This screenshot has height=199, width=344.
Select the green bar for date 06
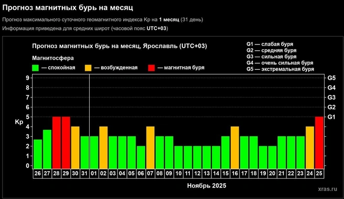click(141, 157)
